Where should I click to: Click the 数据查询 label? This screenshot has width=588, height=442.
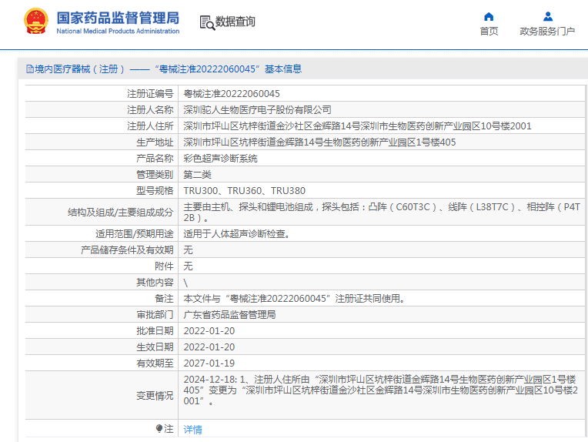point(236,22)
